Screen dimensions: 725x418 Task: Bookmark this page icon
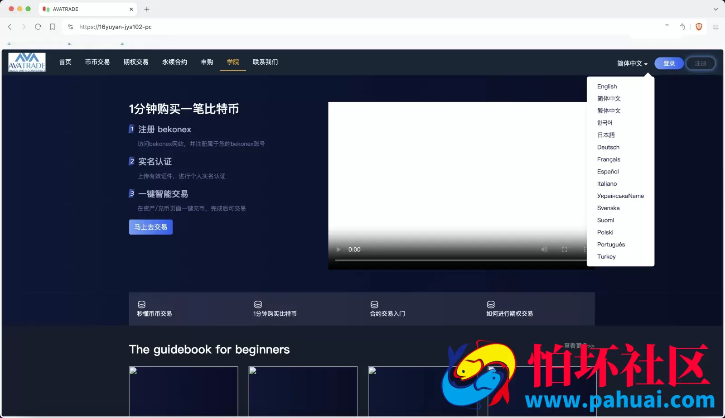click(x=53, y=27)
